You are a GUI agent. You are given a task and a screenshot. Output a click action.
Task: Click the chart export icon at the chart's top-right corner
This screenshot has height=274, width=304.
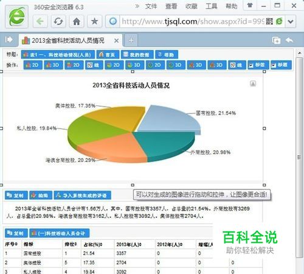coord(253,83)
